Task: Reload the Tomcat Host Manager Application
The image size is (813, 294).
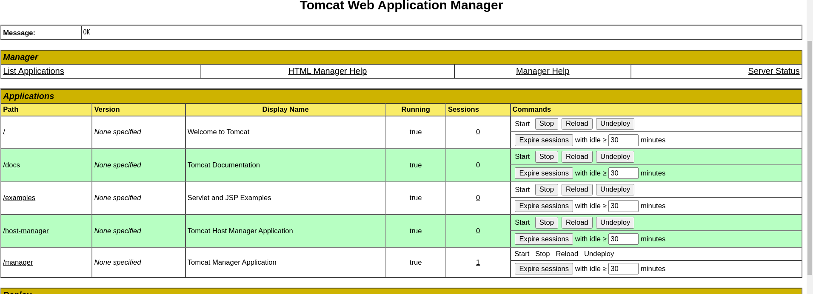Action: click(577, 223)
